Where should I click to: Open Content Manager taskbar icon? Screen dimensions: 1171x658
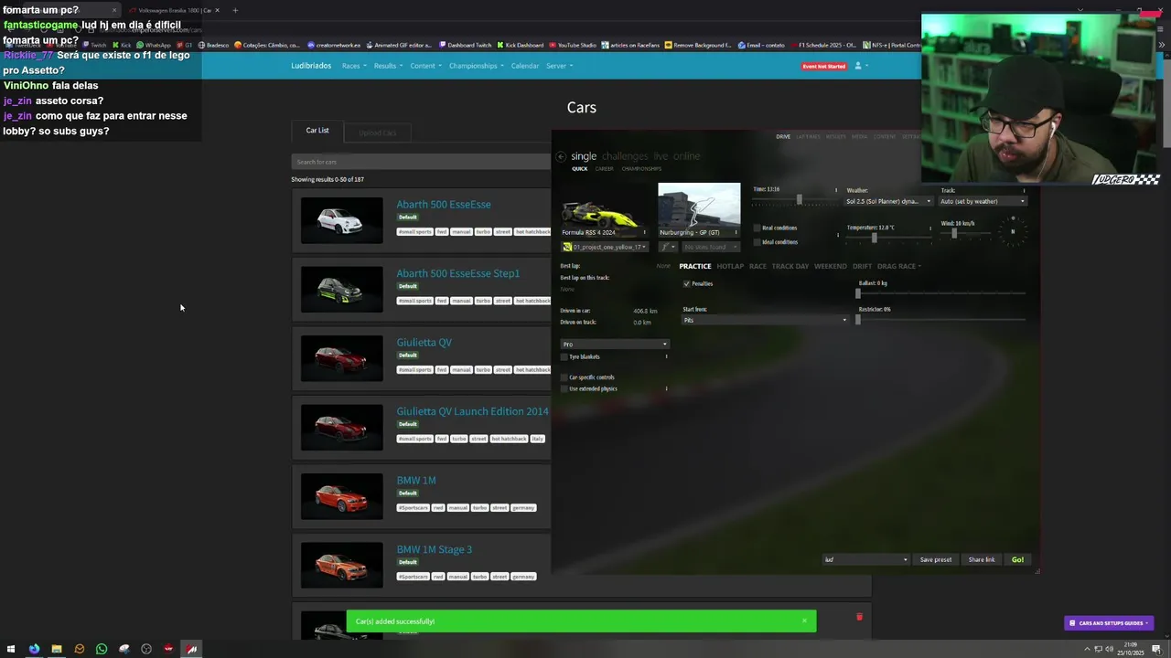[191, 649]
